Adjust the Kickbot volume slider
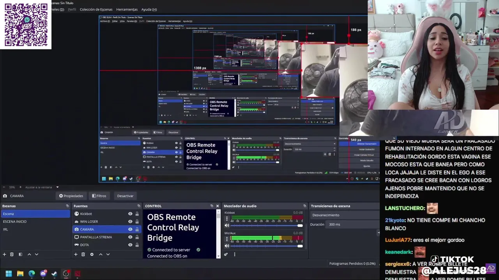Viewport: 499px width, 280px height. coord(266,226)
